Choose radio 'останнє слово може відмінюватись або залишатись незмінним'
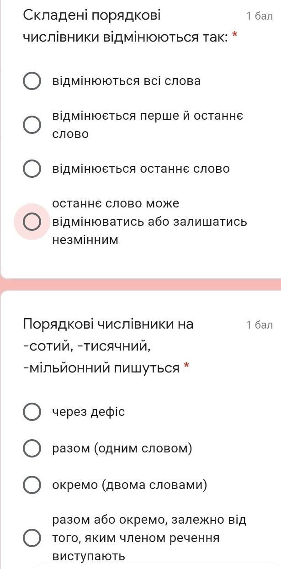Screen dimensions: 281x569 [32, 222]
